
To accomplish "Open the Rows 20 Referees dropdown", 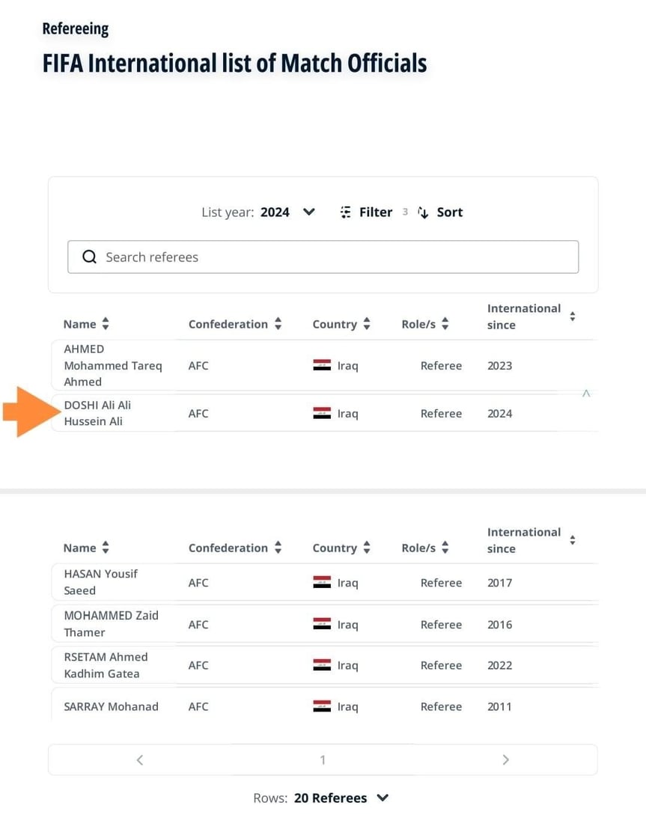I will (x=383, y=798).
